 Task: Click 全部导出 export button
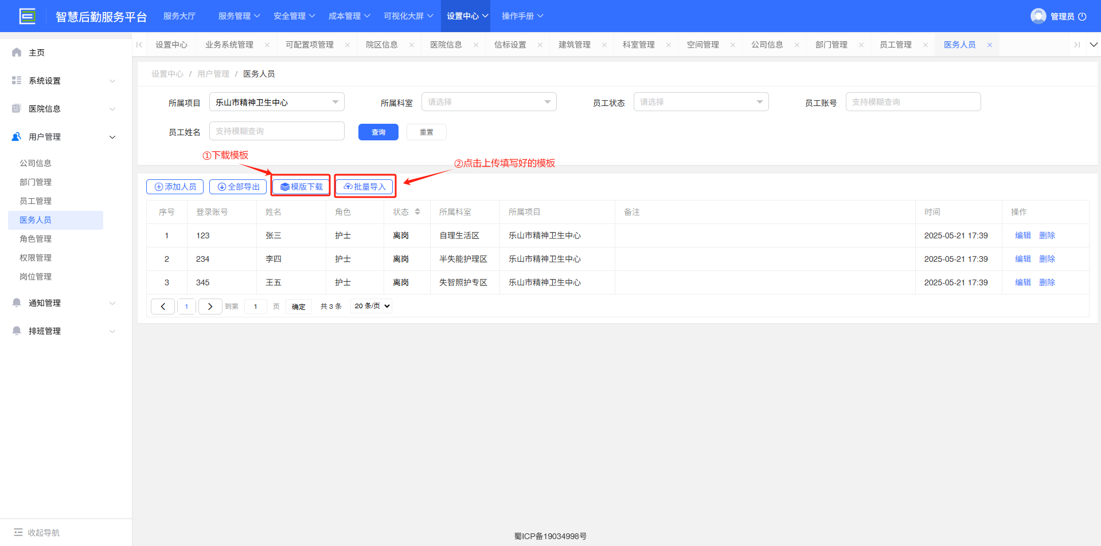pyautogui.click(x=238, y=187)
